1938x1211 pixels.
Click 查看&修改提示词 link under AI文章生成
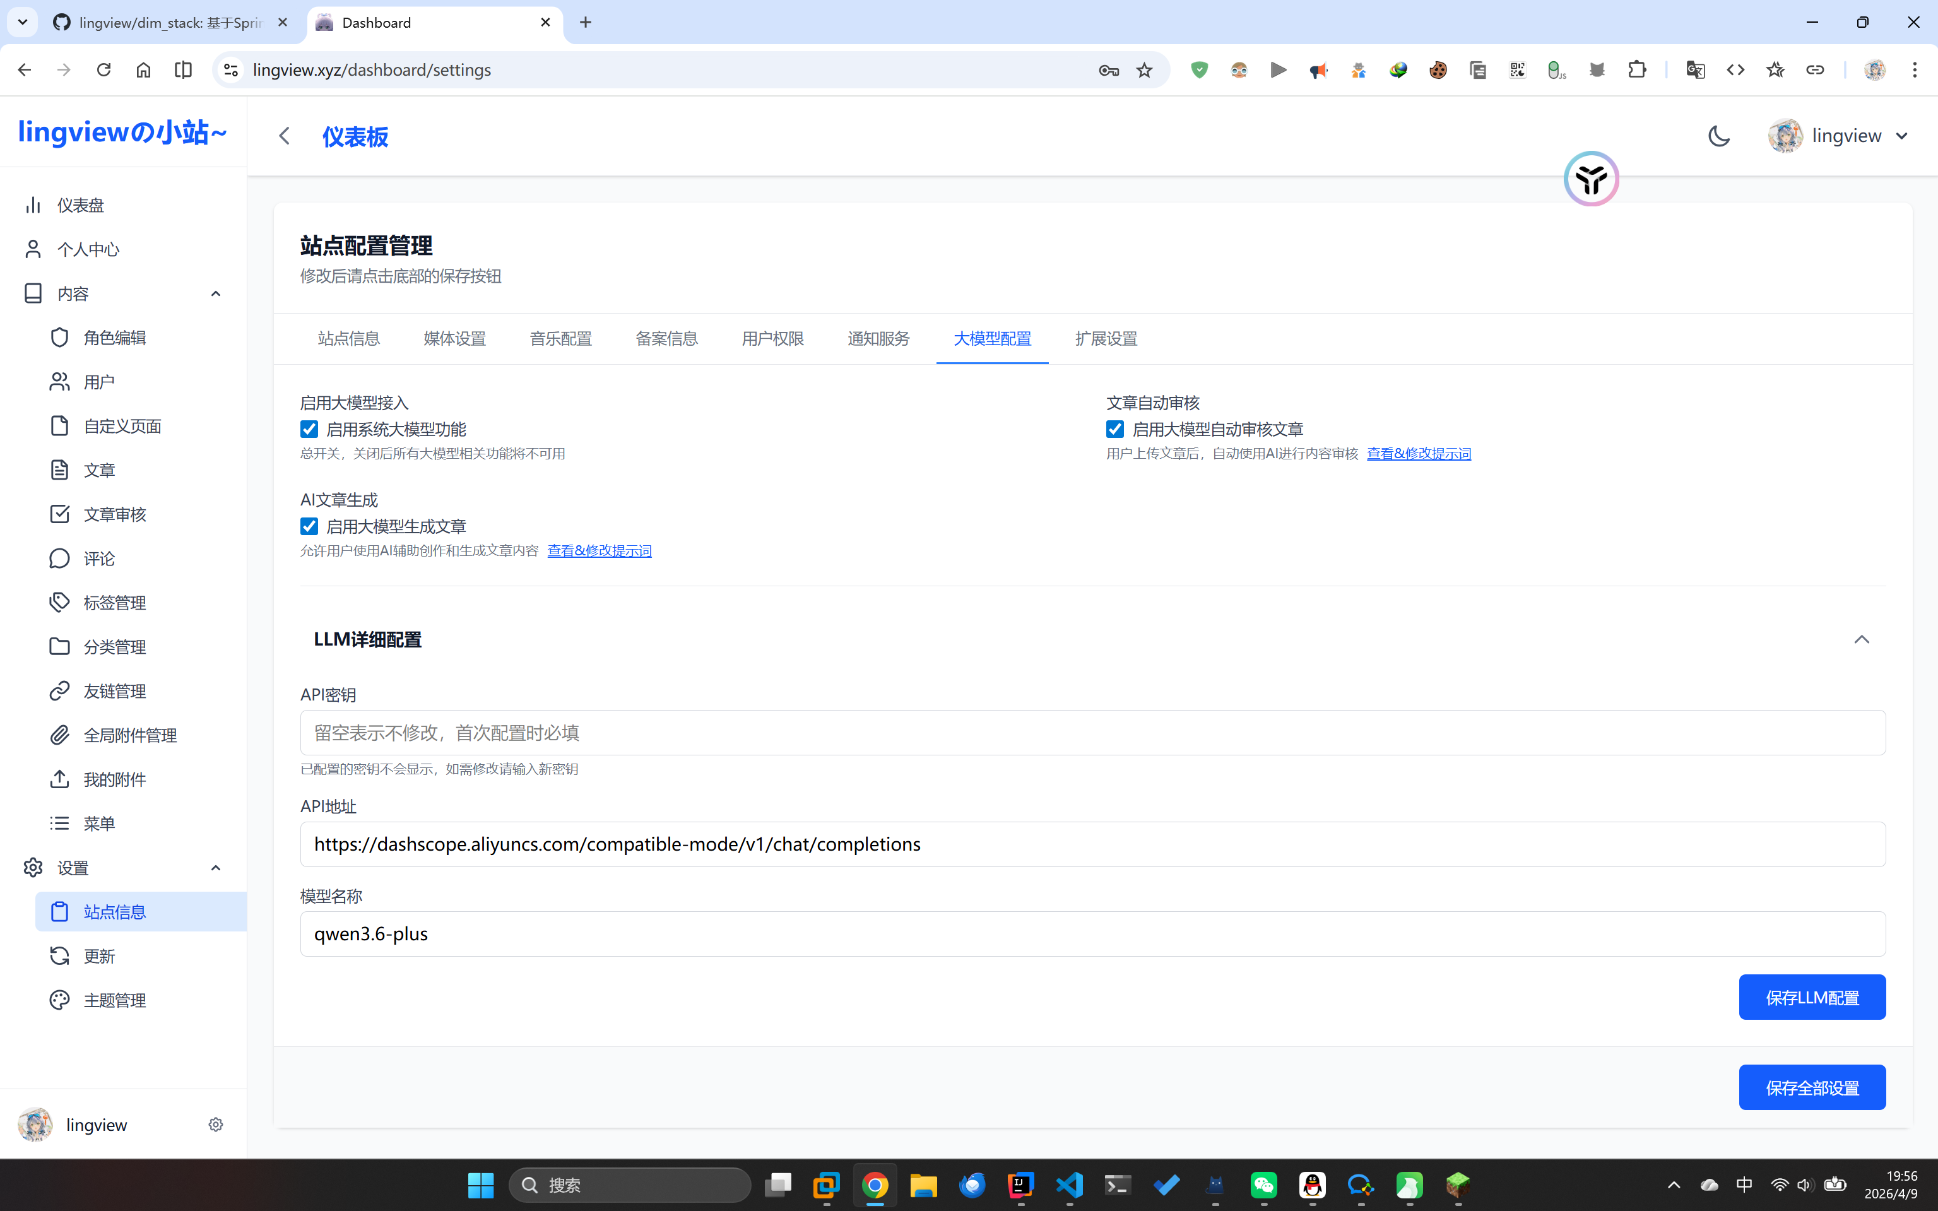coord(599,551)
